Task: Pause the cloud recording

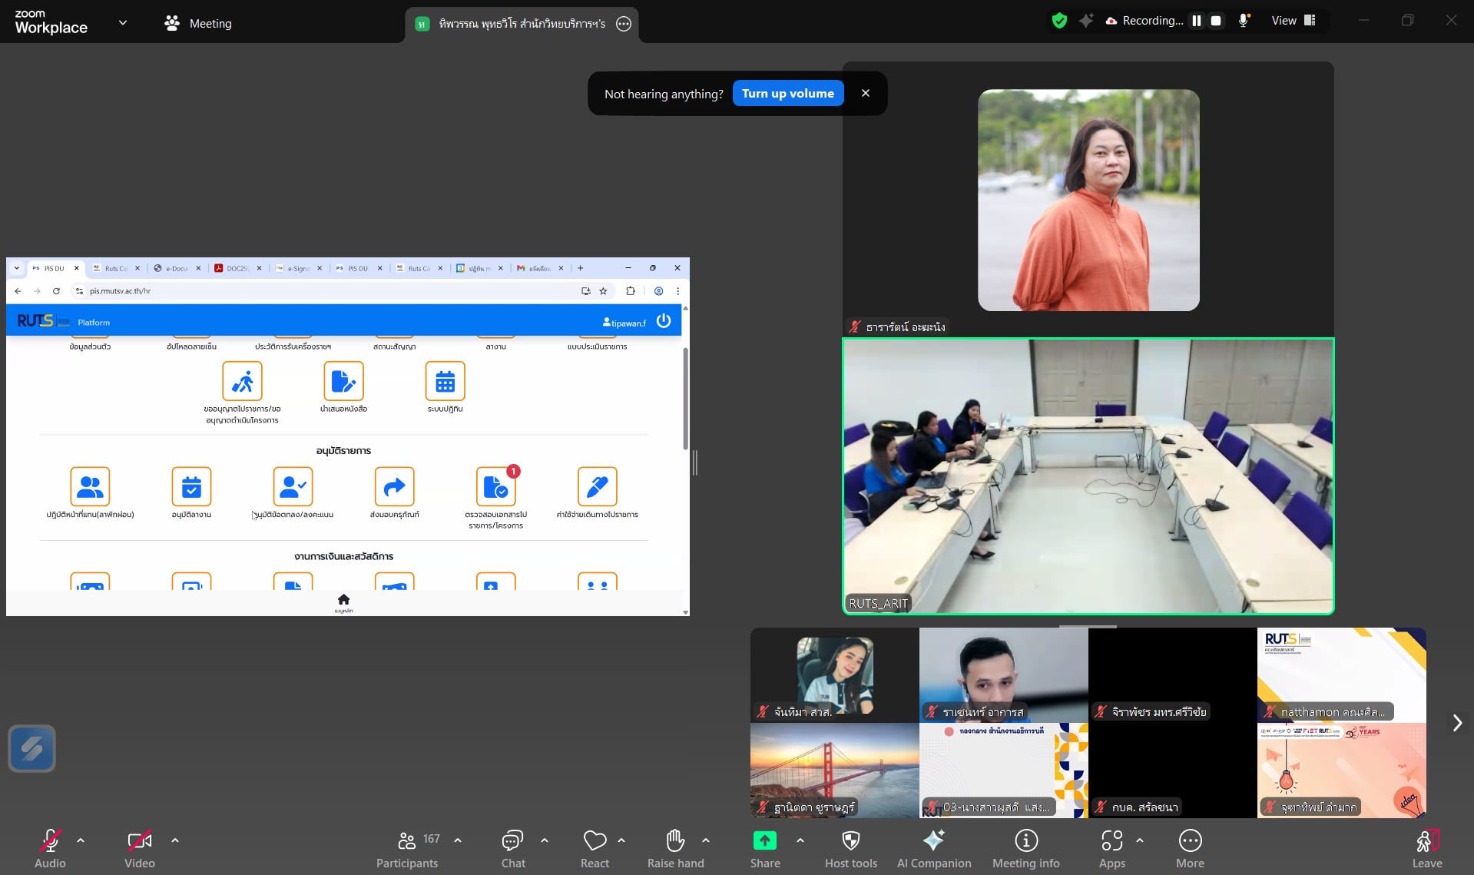Action: [x=1196, y=21]
